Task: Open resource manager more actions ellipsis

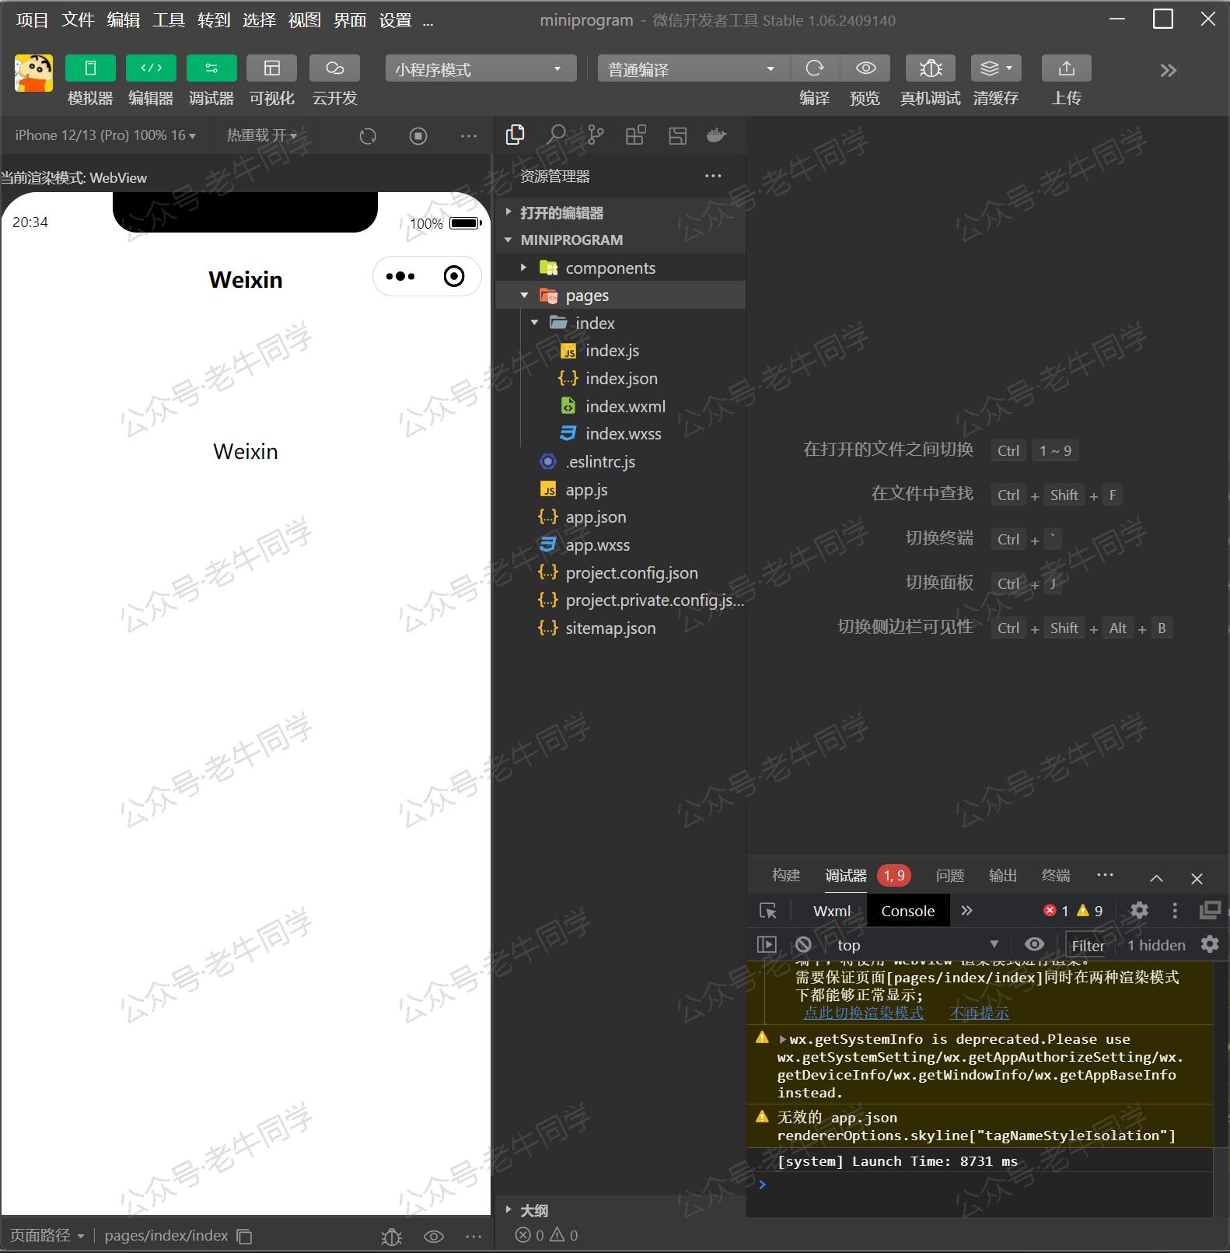Action: click(x=713, y=176)
